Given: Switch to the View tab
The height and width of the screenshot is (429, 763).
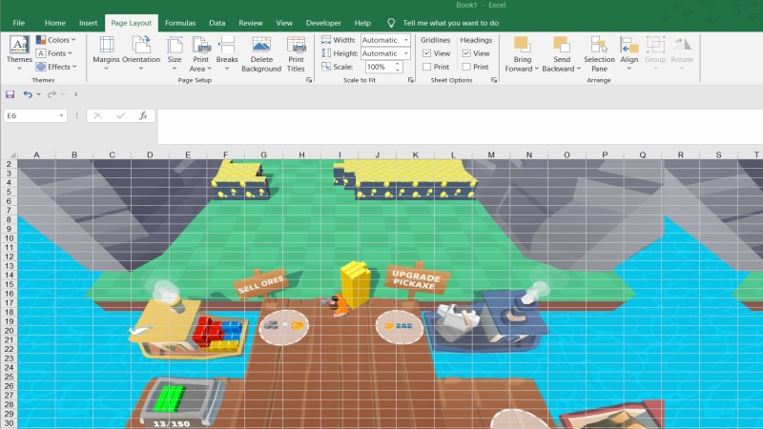Looking at the screenshot, I should [x=284, y=23].
